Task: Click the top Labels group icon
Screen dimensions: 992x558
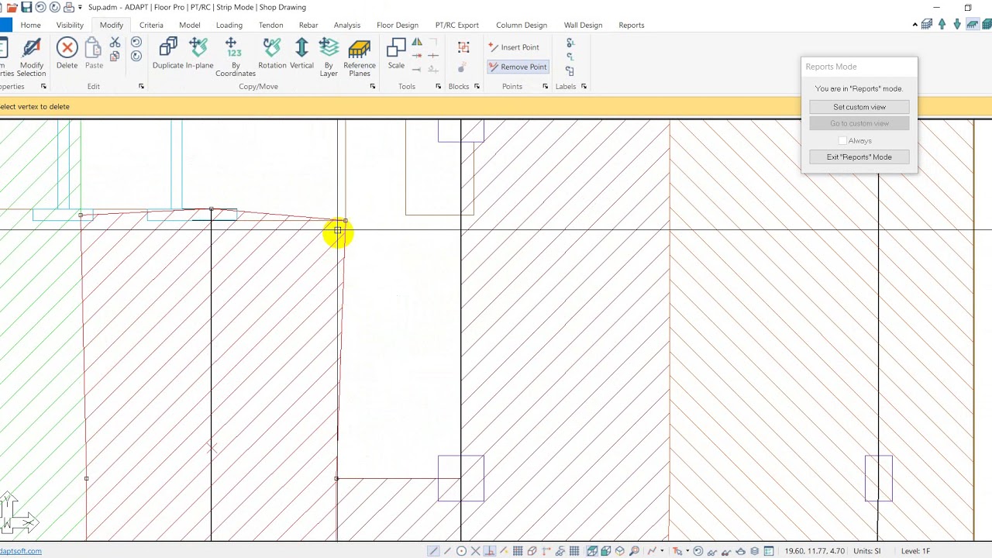Action: tap(570, 43)
